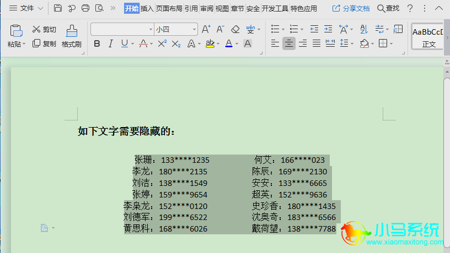Viewport: 450px width, 253px height.
Task: Increase paragraph indent
Action: click(x=328, y=29)
